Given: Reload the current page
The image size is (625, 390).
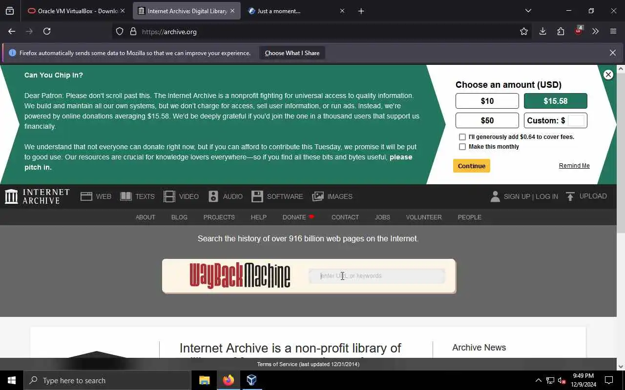Looking at the screenshot, I should 47,31.
